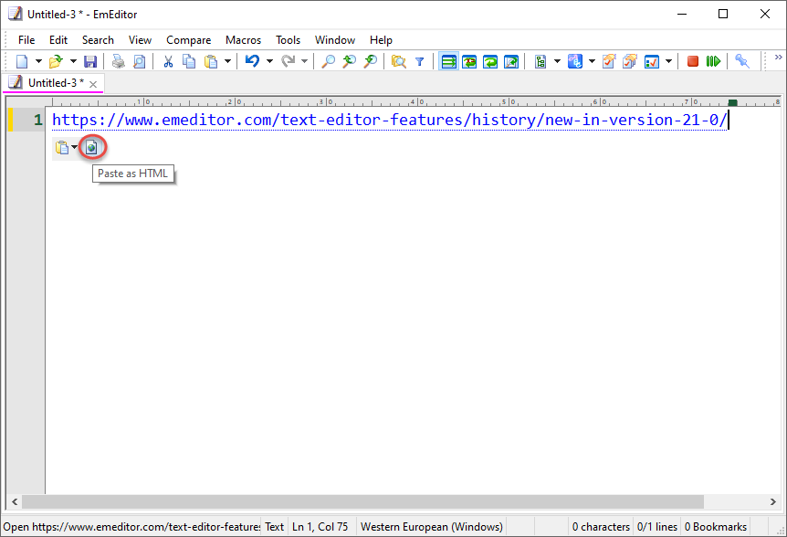The width and height of the screenshot is (787, 537).
Task: Open Find with the plain magnifier icon
Action: [329, 61]
